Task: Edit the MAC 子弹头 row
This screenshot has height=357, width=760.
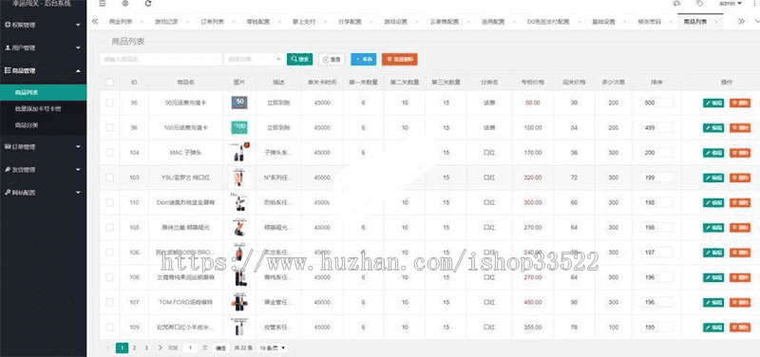Action: [713, 153]
